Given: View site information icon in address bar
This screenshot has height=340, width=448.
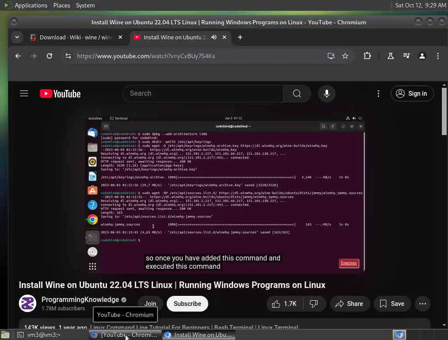Looking at the screenshot, I should pyautogui.click(x=68, y=56).
